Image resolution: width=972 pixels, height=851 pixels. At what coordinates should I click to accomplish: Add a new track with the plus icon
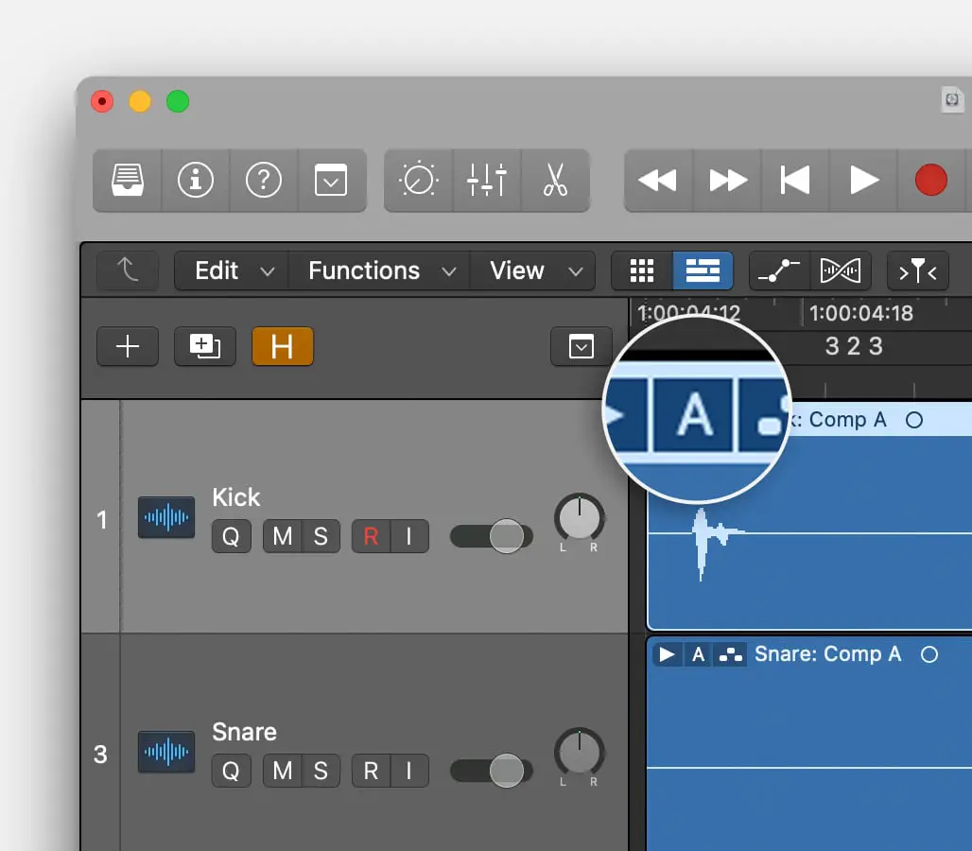127,346
